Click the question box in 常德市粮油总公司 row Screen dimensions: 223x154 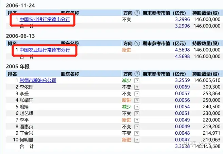pyautogui.click(x=137, y=81)
